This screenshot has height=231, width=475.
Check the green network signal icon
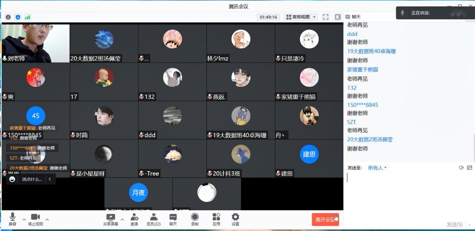pyautogui.click(x=28, y=17)
